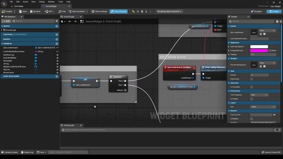This screenshot has width=283, height=159.
Task: Add new function with the plus icon
Action: pyautogui.click(x=57, y=34)
